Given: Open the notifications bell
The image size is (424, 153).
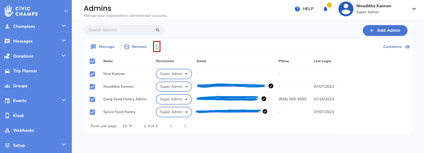Looking at the screenshot, I should pyautogui.click(x=325, y=9).
